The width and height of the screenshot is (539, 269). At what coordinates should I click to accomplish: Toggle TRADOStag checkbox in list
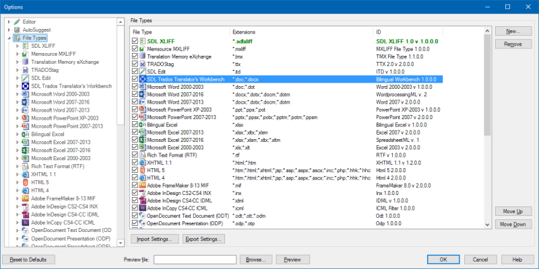pos(135,64)
